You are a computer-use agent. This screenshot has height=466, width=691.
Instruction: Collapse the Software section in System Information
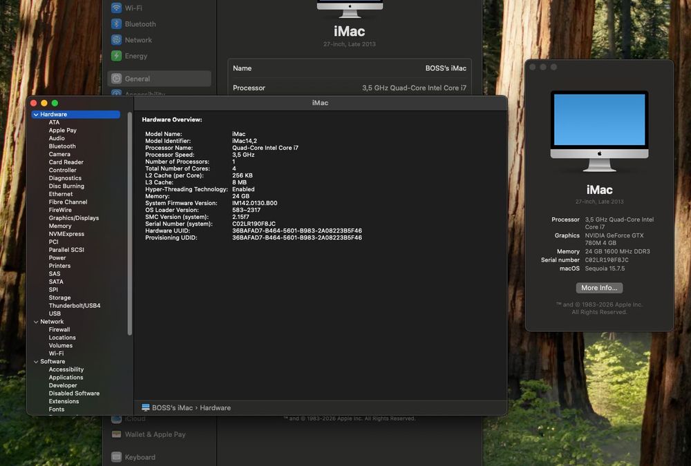pyautogui.click(x=36, y=362)
